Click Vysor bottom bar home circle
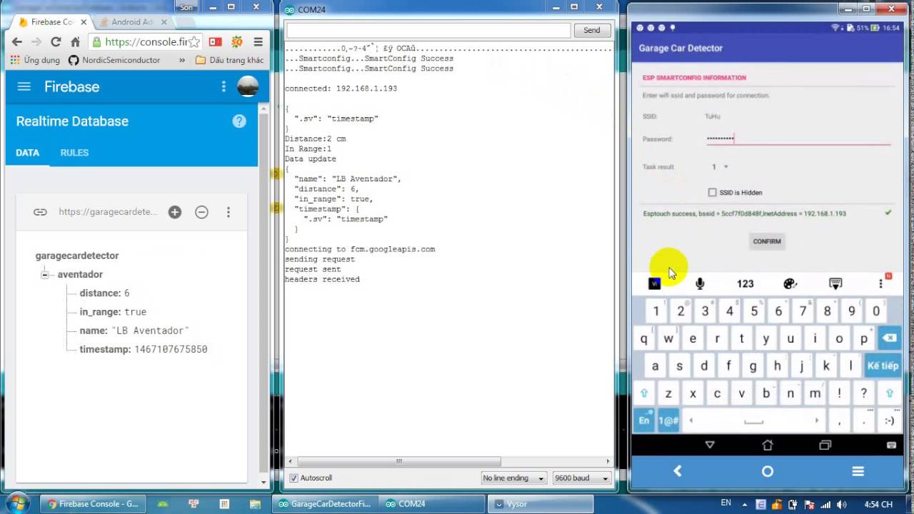The height and width of the screenshot is (514, 914). [x=768, y=471]
